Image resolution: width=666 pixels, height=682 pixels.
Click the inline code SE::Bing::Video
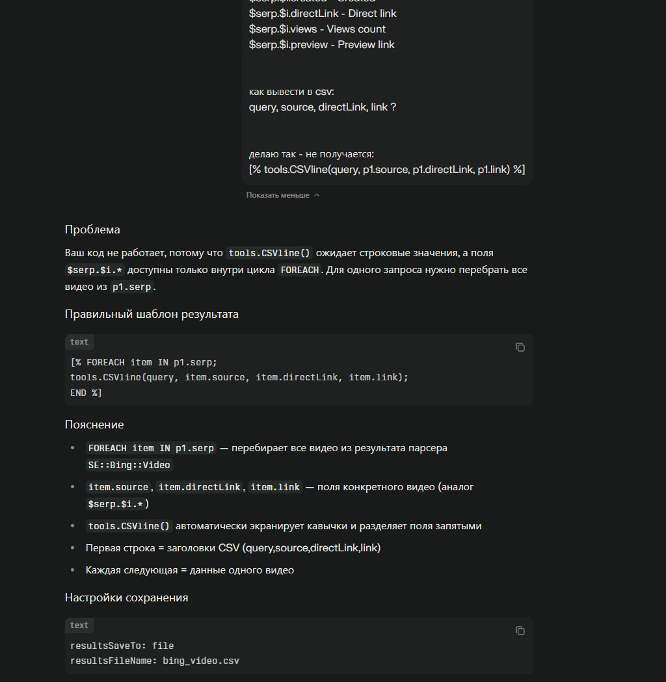[x=129, y=465]
